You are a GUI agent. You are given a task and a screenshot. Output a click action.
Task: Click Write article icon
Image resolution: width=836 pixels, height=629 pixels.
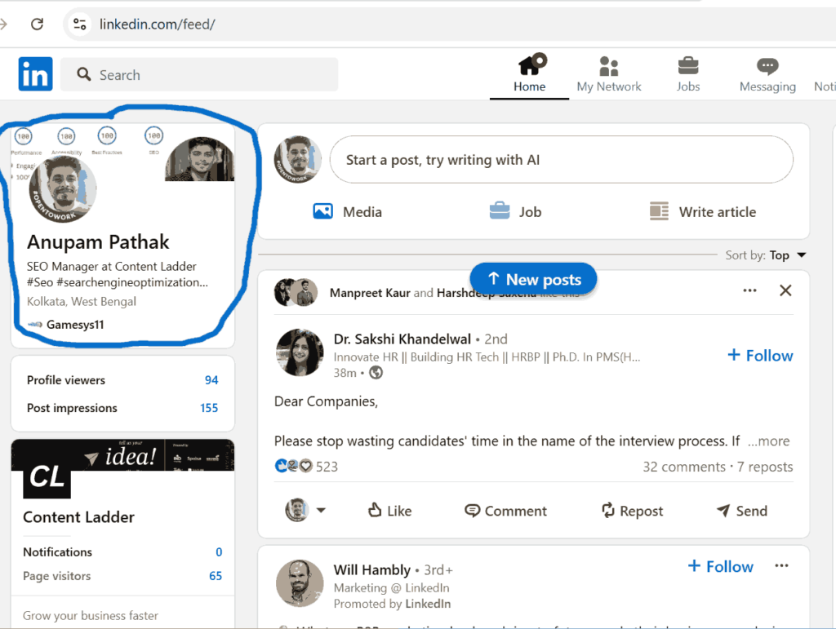coord(659,211)
